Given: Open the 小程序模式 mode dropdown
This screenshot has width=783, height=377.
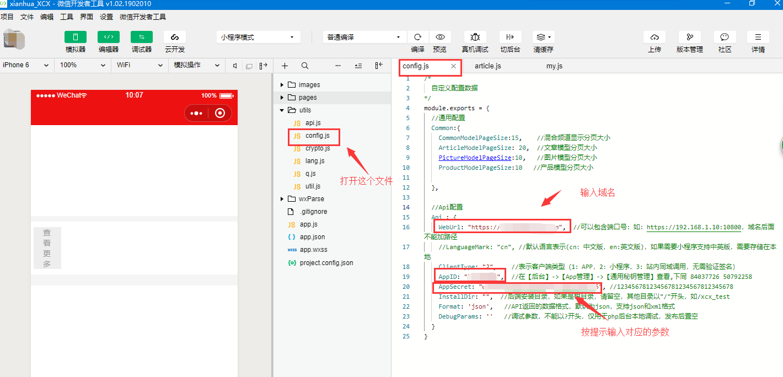Looking at the screenshot, I should tap(258, 37).
